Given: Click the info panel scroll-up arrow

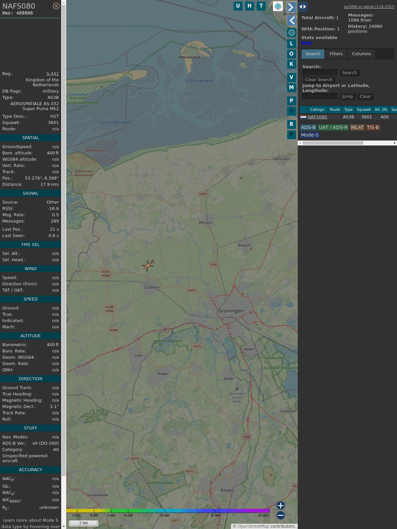Looking at the screenshot, I should tap(64, 2).
